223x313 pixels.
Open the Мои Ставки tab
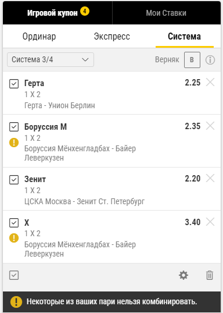[x=166, y=13]
